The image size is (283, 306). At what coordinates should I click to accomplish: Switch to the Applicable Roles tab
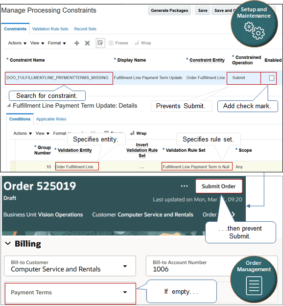tap(51, 119)
